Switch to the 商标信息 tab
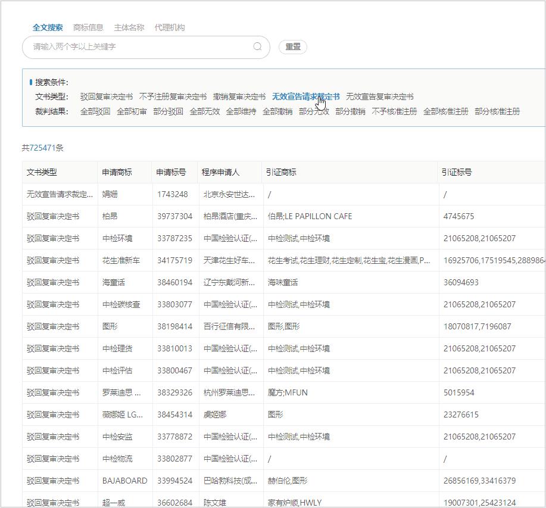The image size is (546, 508). point(89,27)
